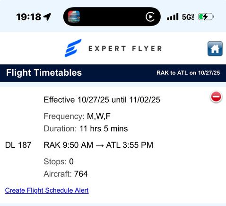Image resolution: width=226 pixels, height=206 pixels.
Task: Tap the blue Home icon
Action: pos(215,49)
